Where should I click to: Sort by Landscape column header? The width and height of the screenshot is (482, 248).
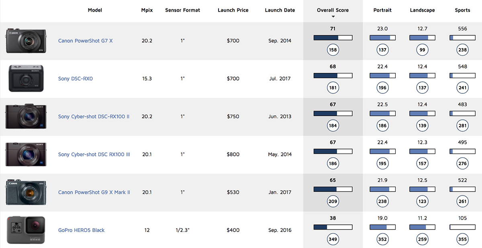click(422, 10)
